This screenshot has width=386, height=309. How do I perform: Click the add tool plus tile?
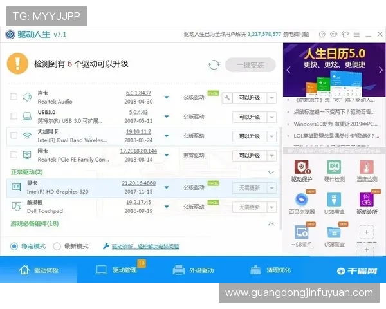(367, 232)
